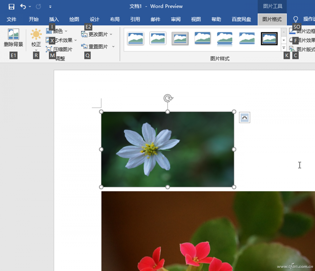Apply the soft edge rectangle picture style
This screenshot has height=271, width=315.
[x=247, y=38]
